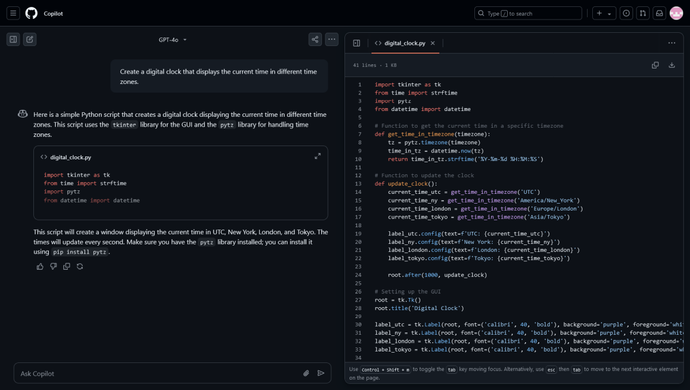Share the current conversation
Viewport: 690px width, 390px height.
pos(315,39)
